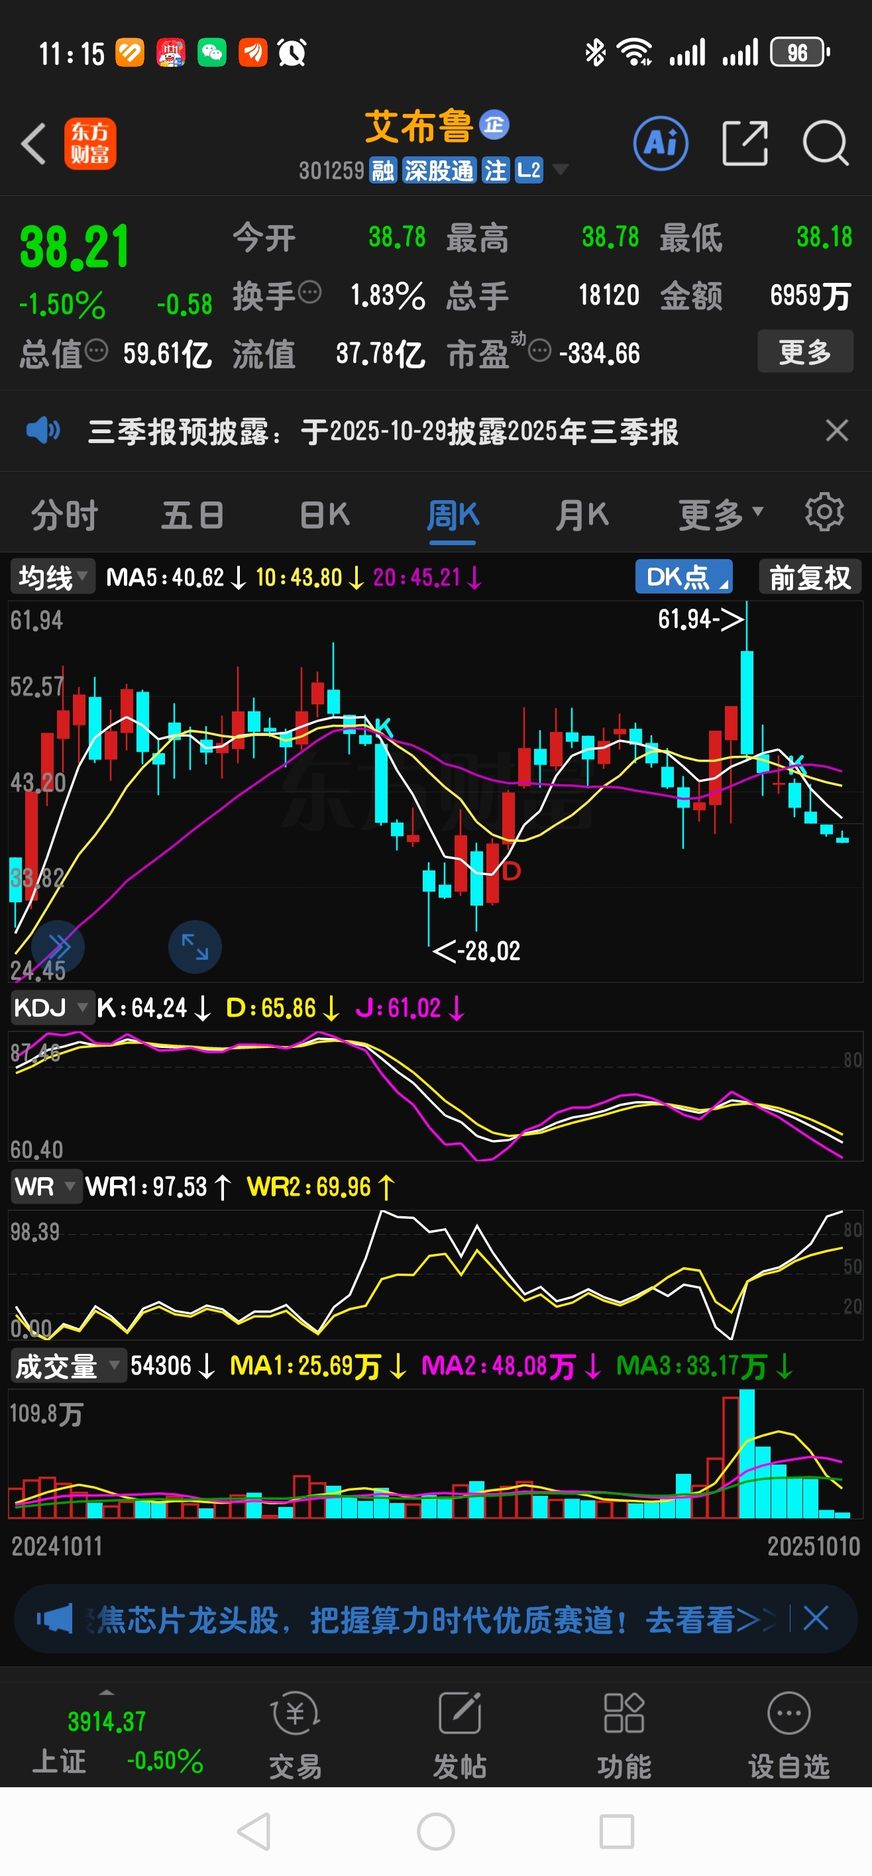Screen dimensions: 872x1876
Task: Switch to the 五日 tab
Action: (192, 515)
